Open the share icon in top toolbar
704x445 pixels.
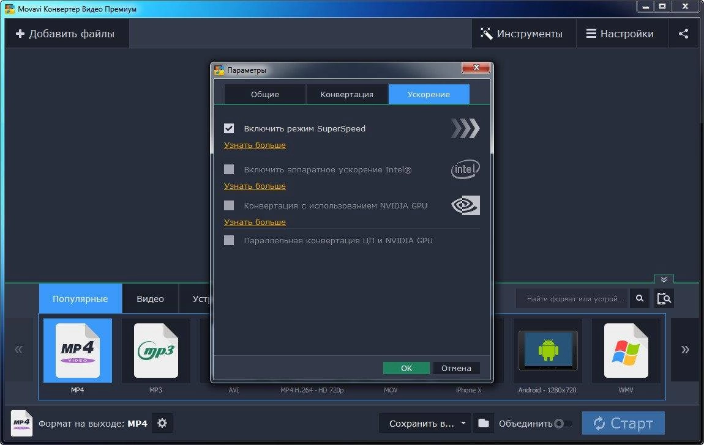(683, 34)
